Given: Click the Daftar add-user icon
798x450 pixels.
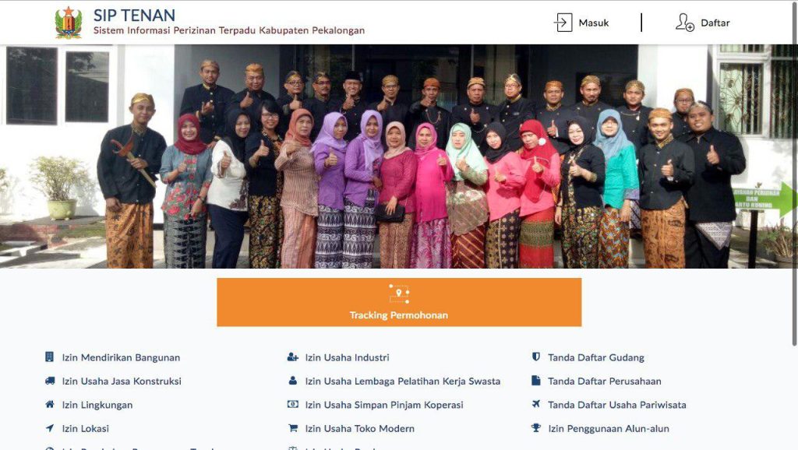Looking at the screenshot, I should coord(684,23).
